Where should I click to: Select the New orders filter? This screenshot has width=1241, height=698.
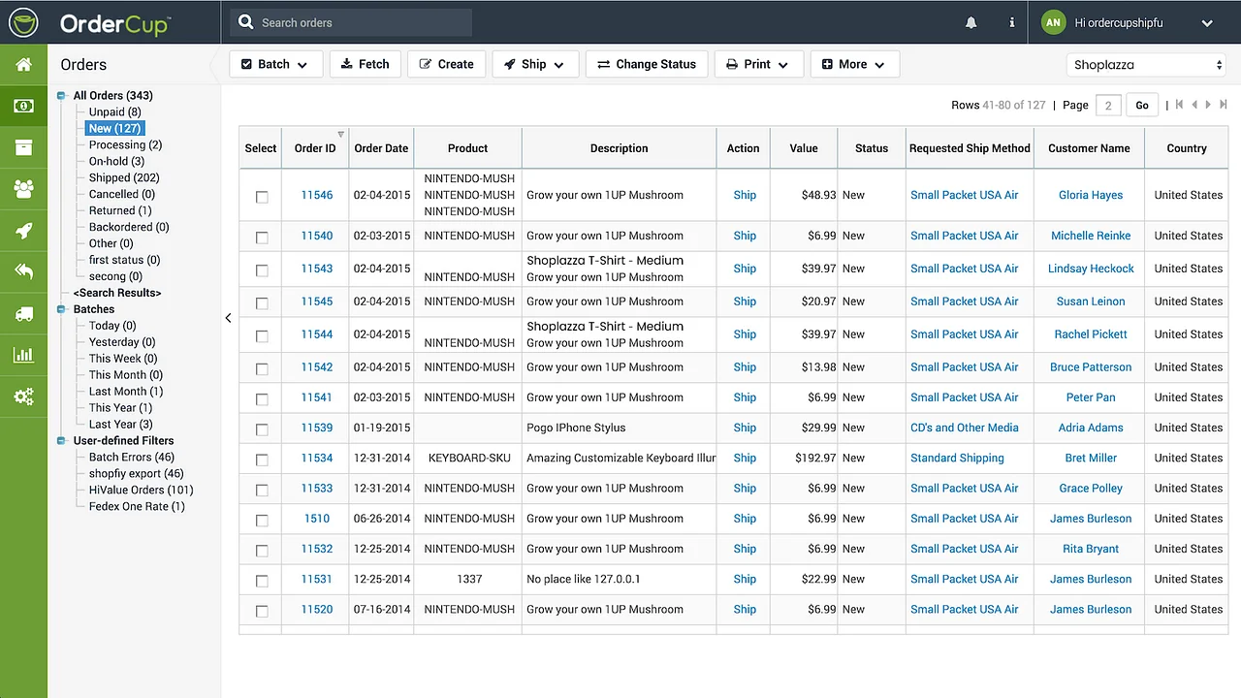113,128
